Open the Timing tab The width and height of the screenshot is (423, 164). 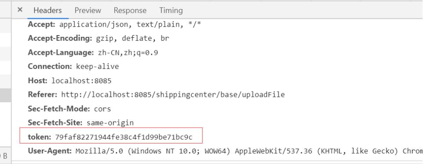[171, 11]
